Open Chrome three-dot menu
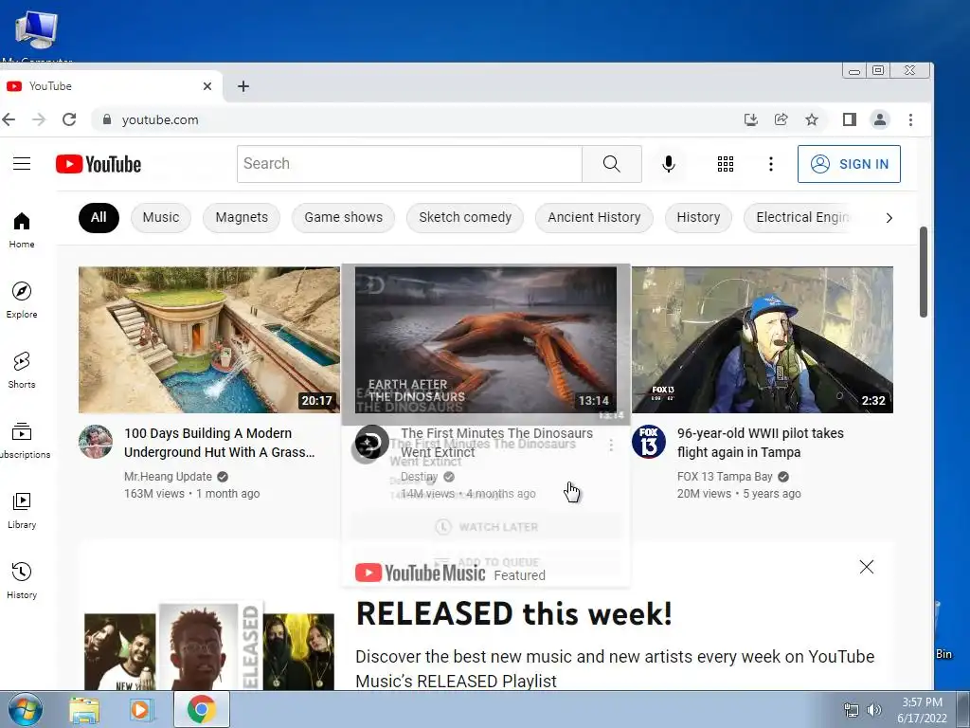Viewport: 970px width, 728px height. click(910, 119)
